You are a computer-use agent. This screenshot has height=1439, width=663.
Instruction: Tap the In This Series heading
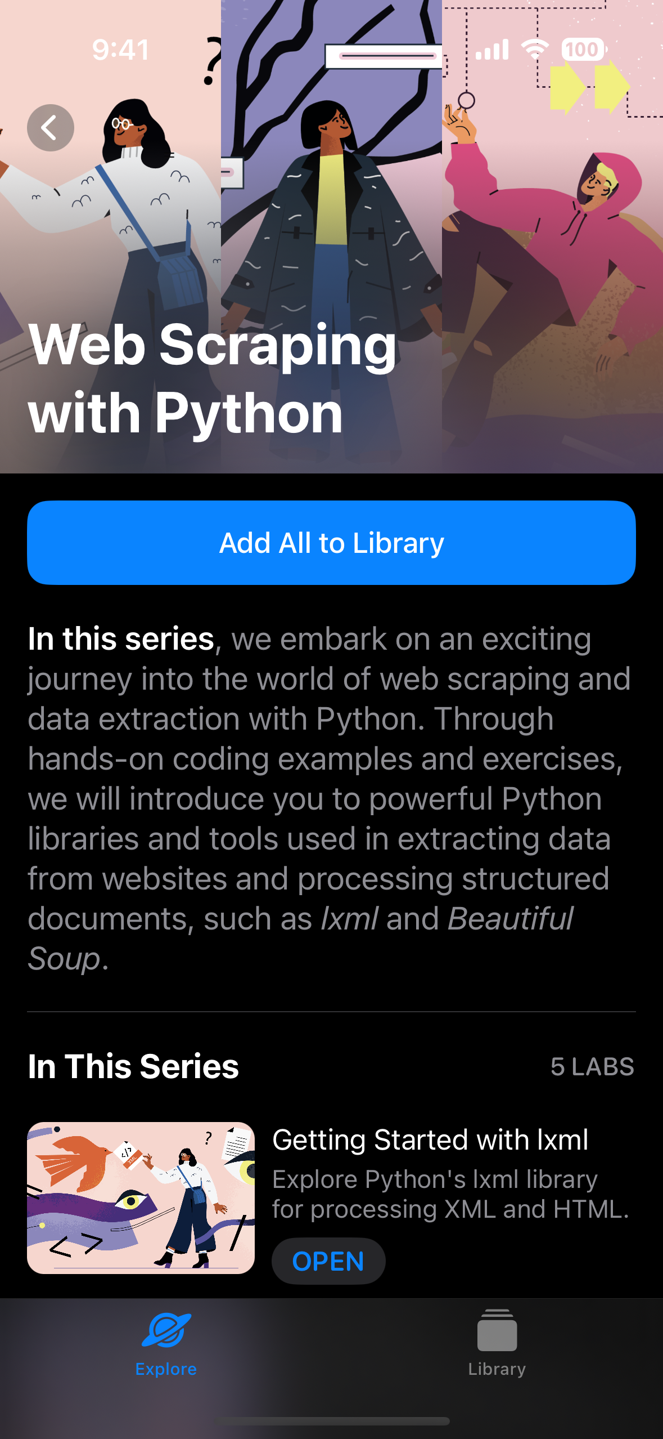pyautogui.click(x=133, y=1066)
